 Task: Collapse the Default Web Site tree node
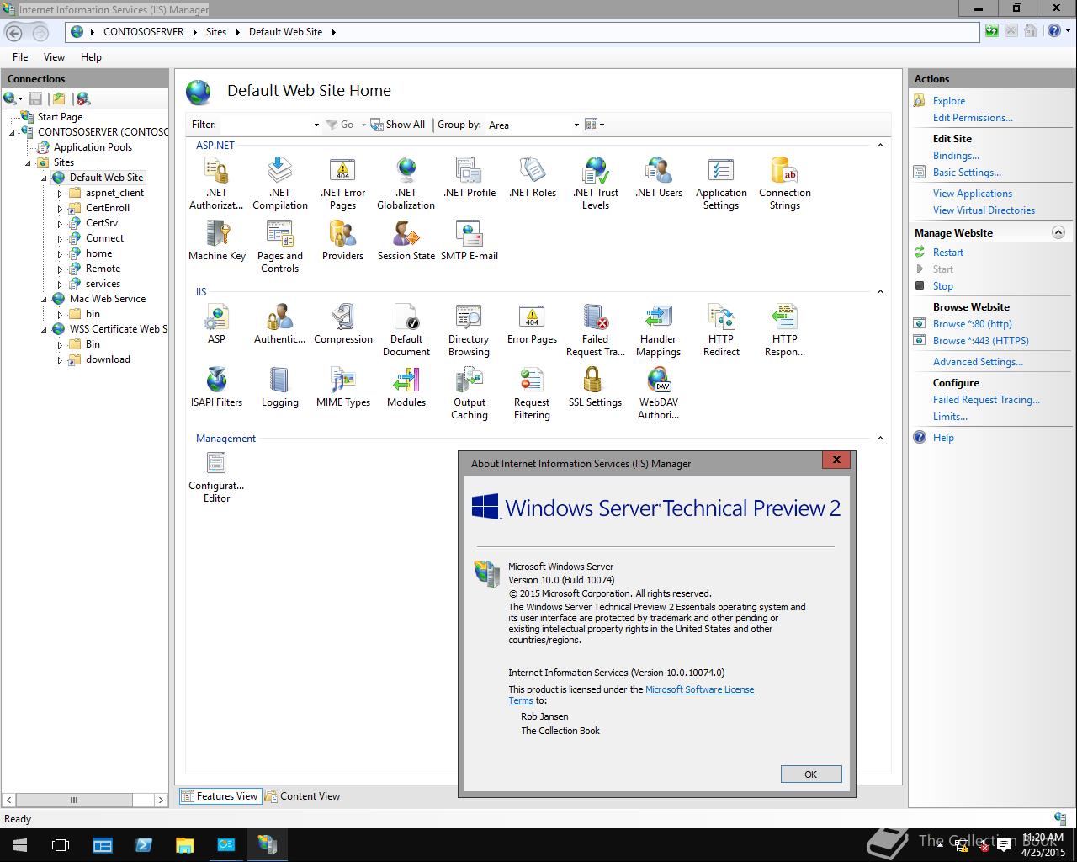pos(45,178)
